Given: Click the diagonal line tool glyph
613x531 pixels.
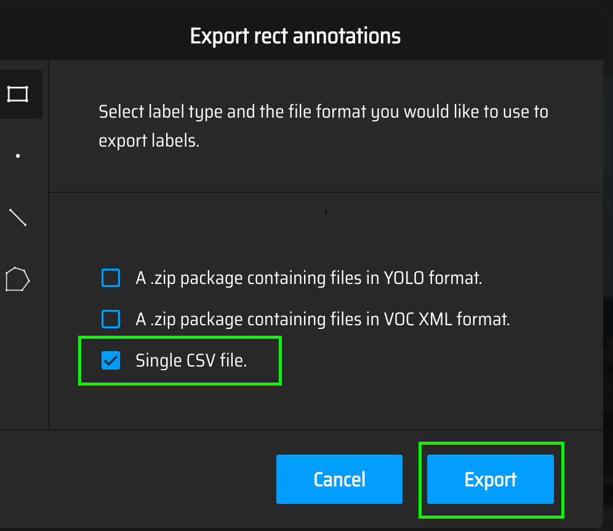Looking at the screenshot, I should coord(18,217).
